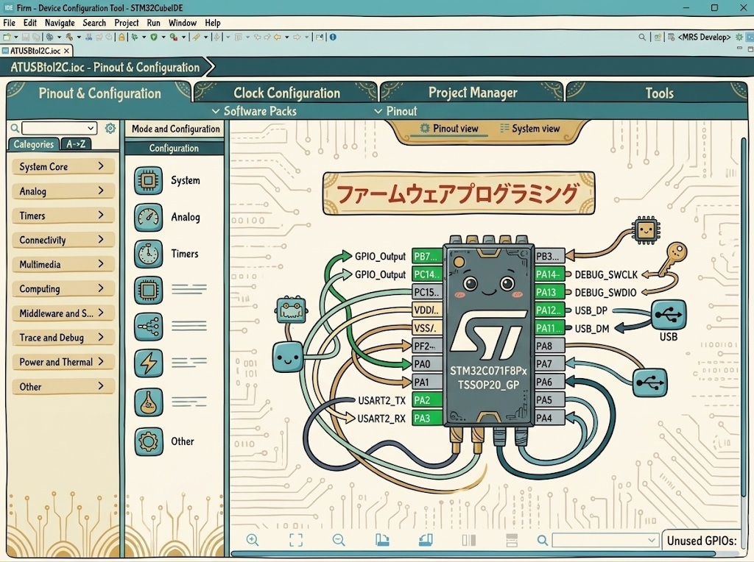This screenshot has height=562, width=754.
Task: Click the pin search magnifier at bottom
Action: pos(543,541)
